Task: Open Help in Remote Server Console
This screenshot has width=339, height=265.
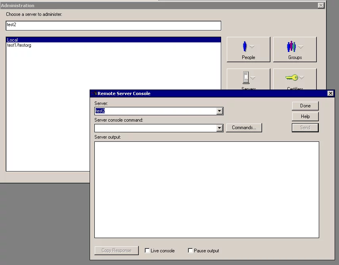Action: point(305,116)
